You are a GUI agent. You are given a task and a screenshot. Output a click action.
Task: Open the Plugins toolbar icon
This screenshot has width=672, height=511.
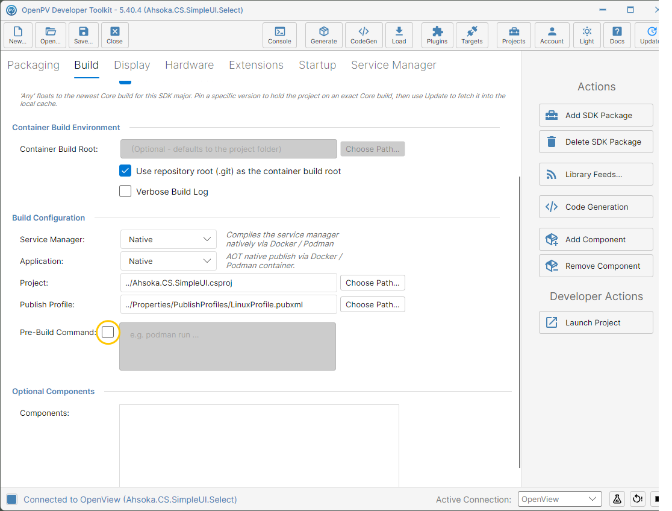[437, 35]
